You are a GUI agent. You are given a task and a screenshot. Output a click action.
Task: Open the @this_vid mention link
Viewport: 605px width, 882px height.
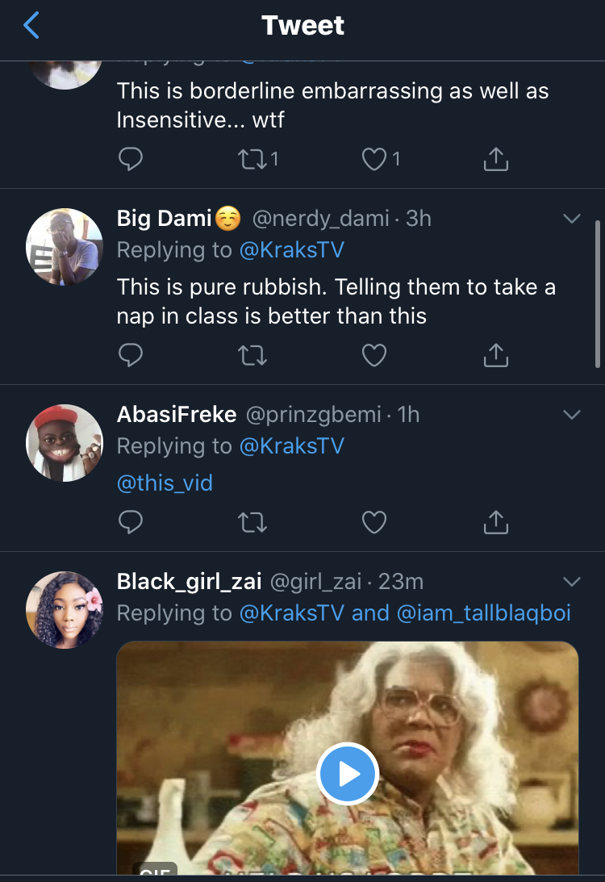pyautogui.click(x=165, y=483)
